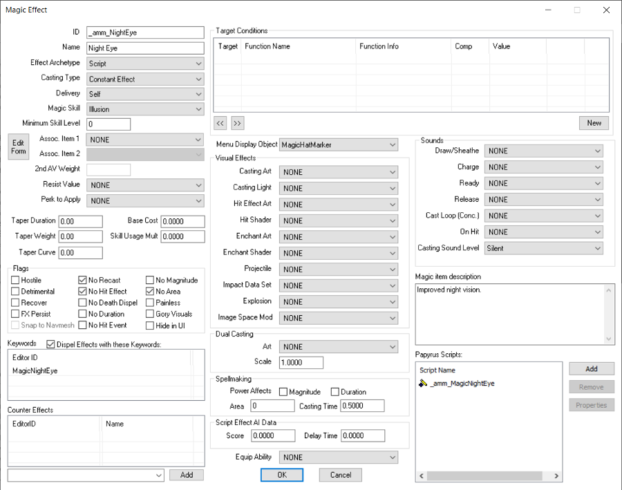Image resolution: width=622 pixels, height=490 pixels.
Task: Open the Casting Type dropdown
Action: (x=145, y=79)
